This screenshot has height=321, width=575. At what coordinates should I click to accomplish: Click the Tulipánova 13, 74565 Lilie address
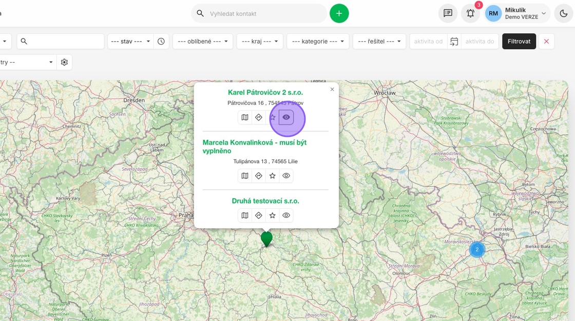click(265, 161)
